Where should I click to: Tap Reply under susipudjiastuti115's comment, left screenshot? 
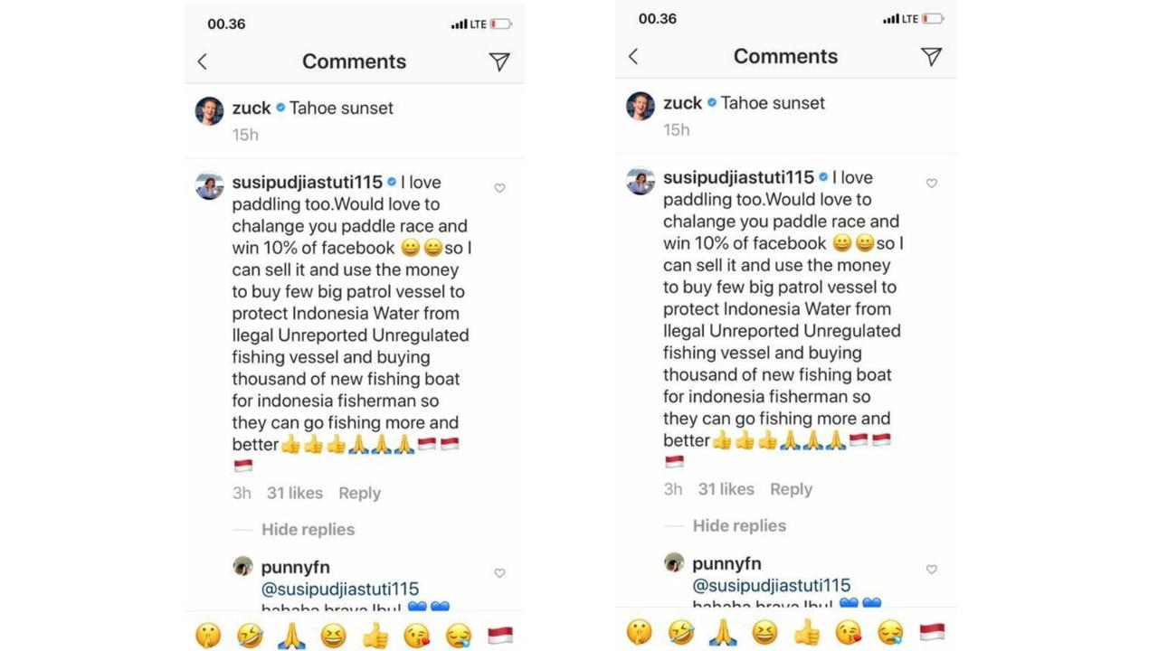pyautogui.click(x=359, y=493)
